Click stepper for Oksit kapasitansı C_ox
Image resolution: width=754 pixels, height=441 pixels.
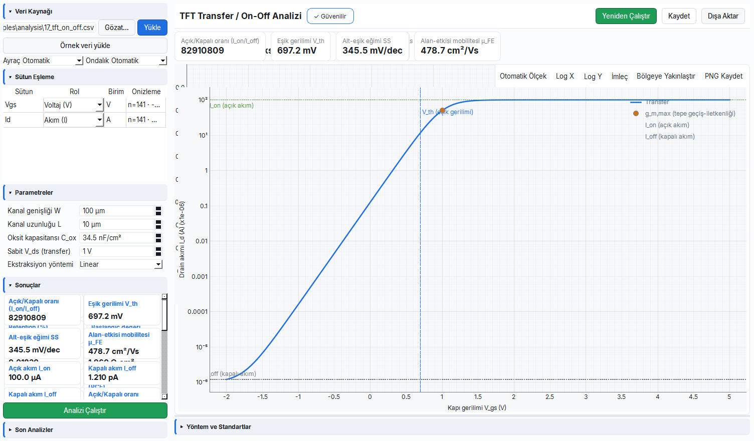(x=158, y=238)
